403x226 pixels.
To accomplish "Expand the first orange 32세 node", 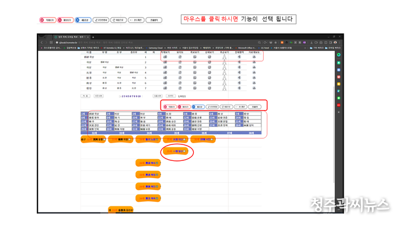I will tap(93, 139).
